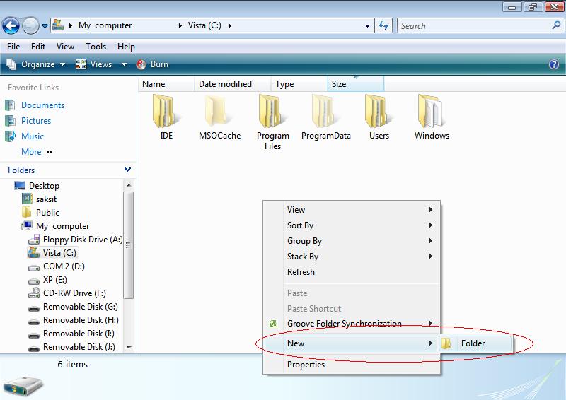Select the ProgramData folder icon
The width and height of the screenshot is (566, 400).
[326, 112]
